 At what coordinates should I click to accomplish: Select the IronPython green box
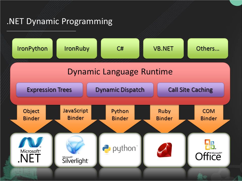32,49
